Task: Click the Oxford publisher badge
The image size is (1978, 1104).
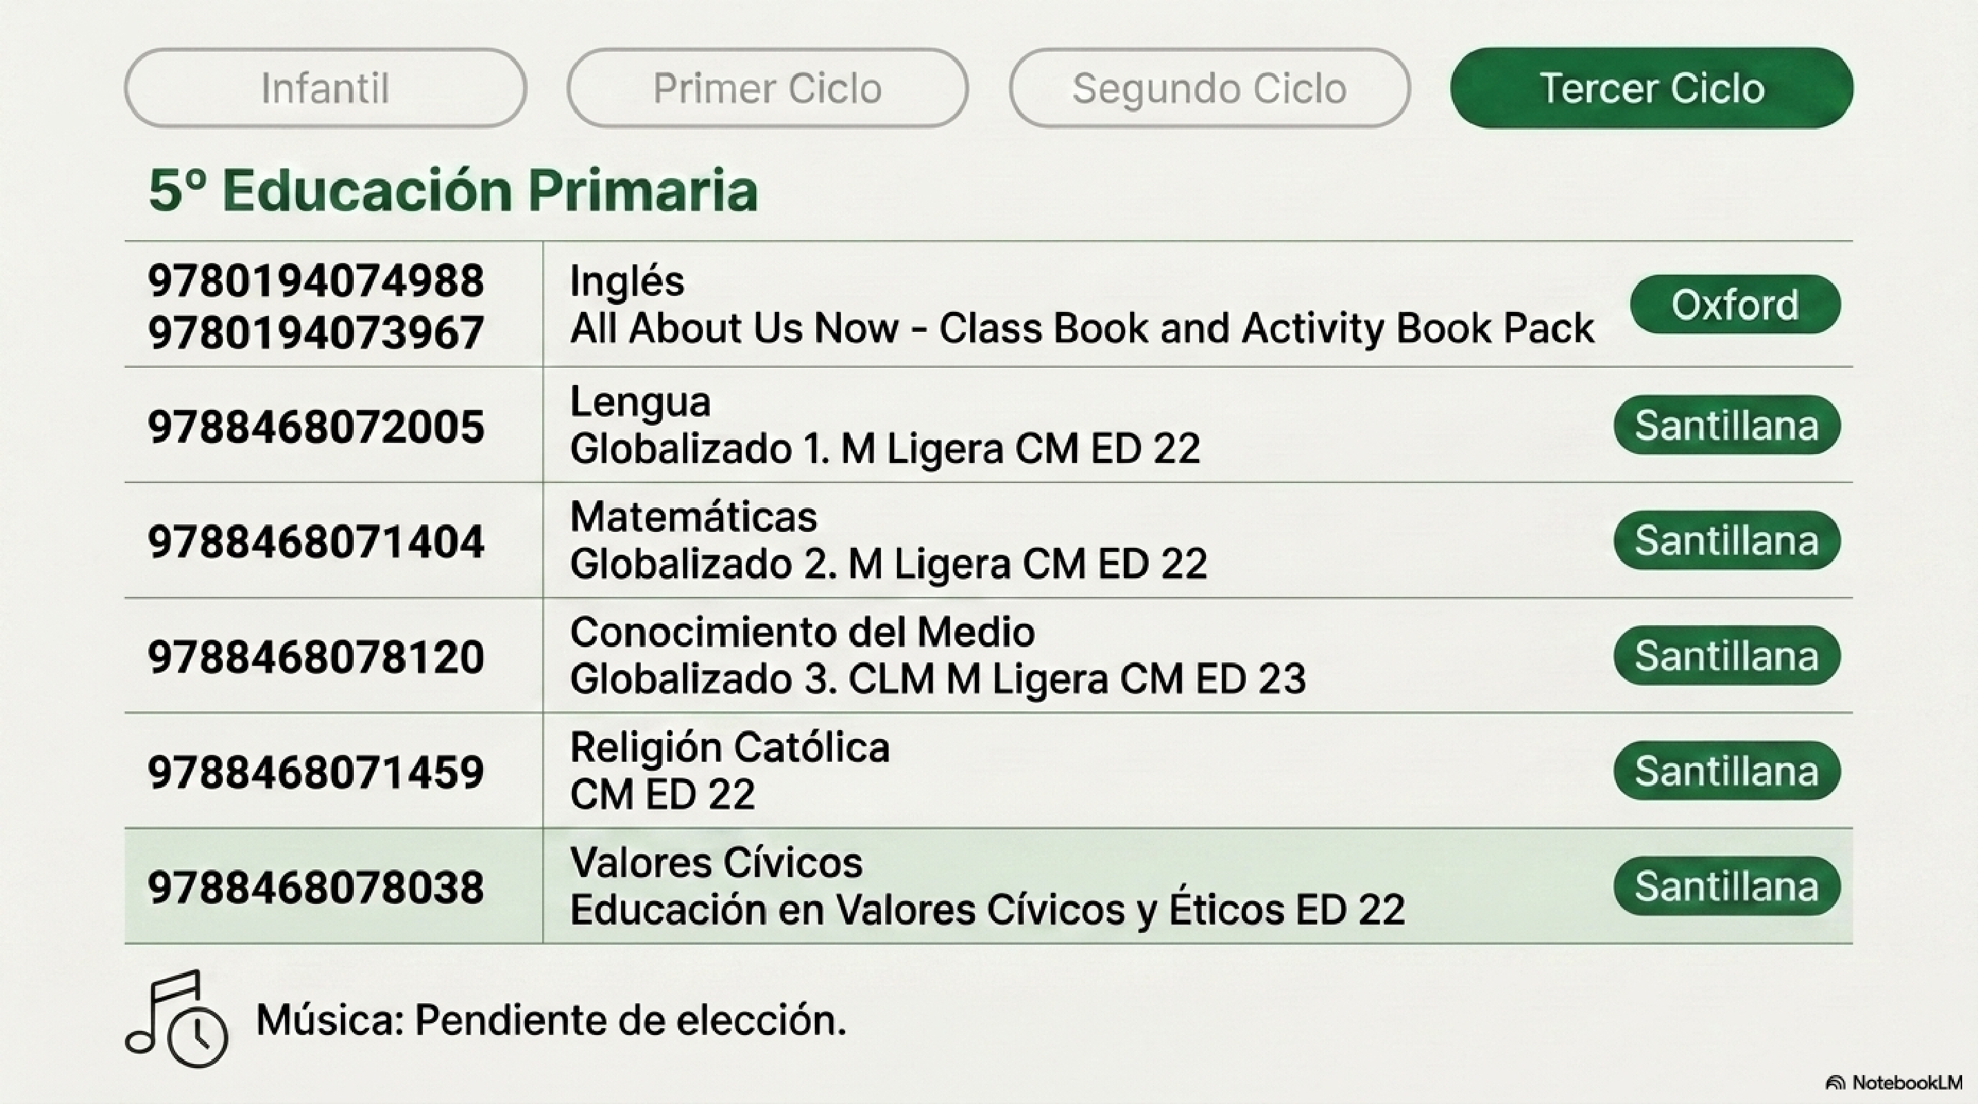Action: (1735, 305)
